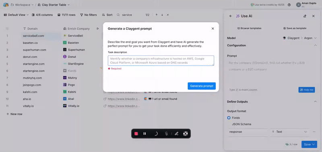Screen dimensions: 322x152
Task: Click the Aha! company logo icon
Action: pyautogui.click(x=65, y=99)
